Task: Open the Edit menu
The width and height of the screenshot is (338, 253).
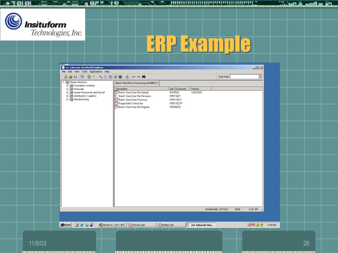Action: point(70,71)
